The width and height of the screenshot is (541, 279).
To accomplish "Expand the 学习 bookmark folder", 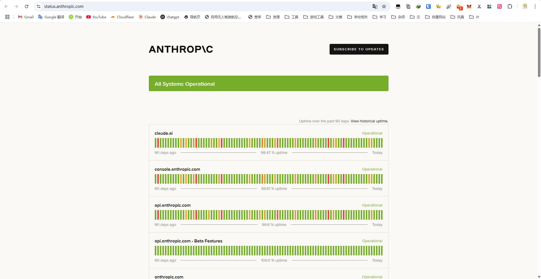I will [379, 17].
